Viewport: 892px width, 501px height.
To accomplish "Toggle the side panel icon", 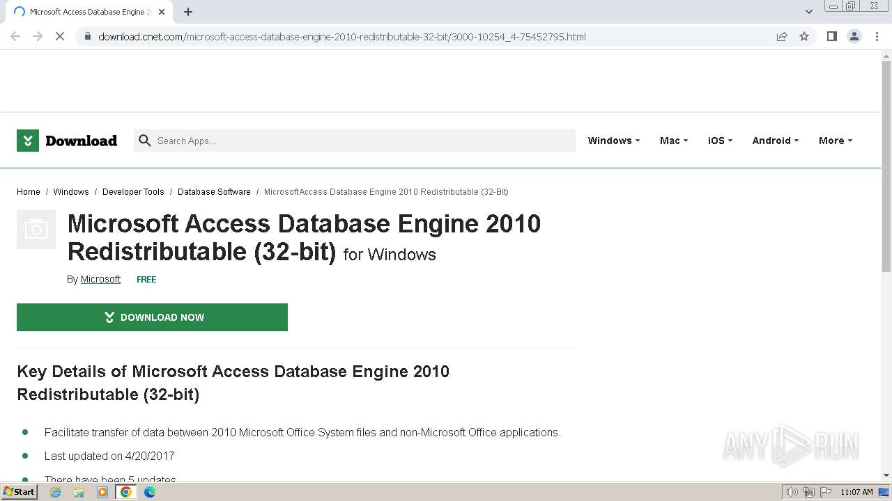I will [x=831, y=36].
